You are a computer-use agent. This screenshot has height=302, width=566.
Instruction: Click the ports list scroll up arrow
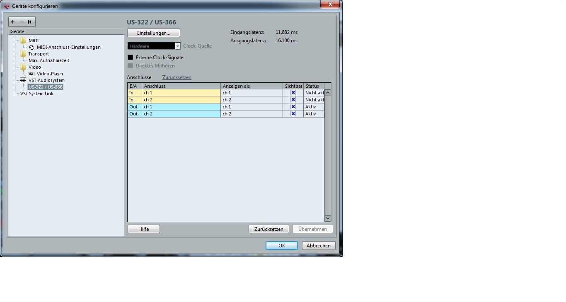328,93
